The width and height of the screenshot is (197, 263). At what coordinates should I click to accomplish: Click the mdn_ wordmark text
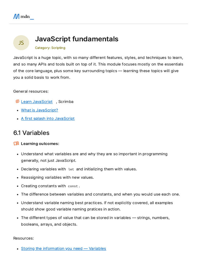click(x=27, y=17)
